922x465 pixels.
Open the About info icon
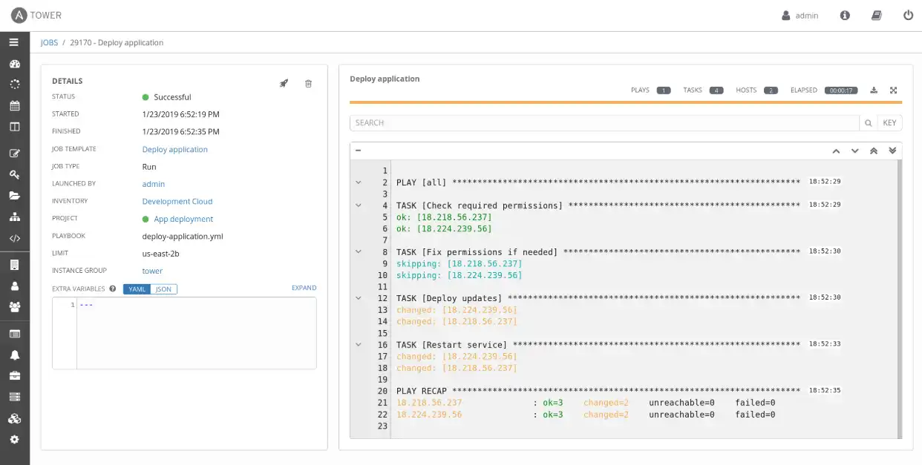coord(845,16)
